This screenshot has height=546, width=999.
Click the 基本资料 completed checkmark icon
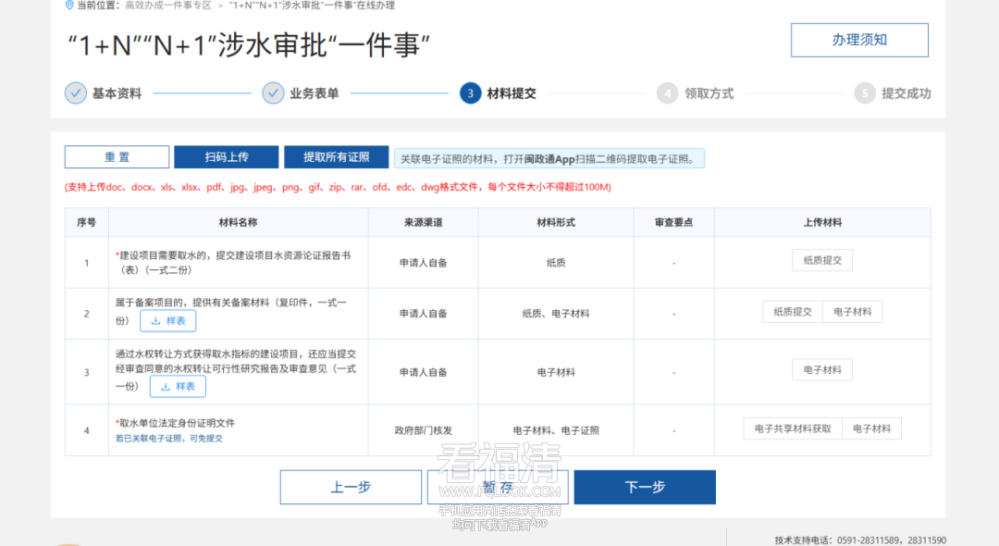pyautogui.click(x=76, y=93)
